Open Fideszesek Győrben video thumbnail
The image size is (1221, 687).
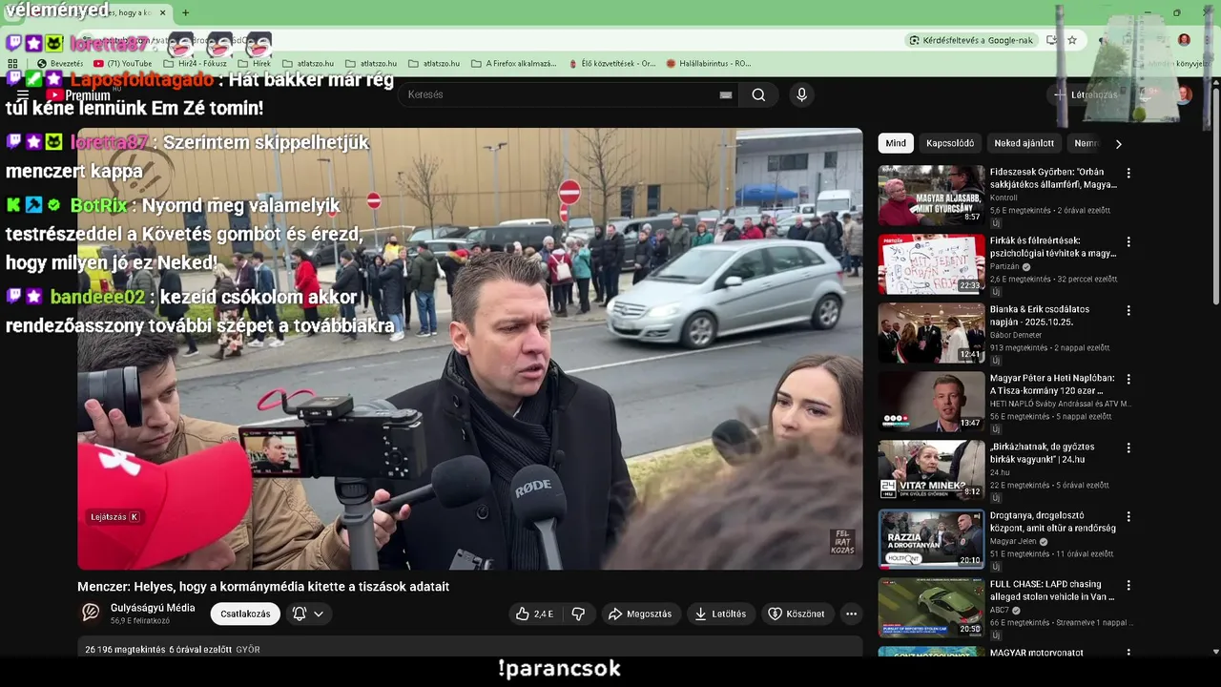tap(931, 196)
